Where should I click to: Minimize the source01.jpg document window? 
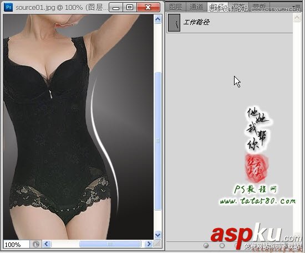(116, 7)
